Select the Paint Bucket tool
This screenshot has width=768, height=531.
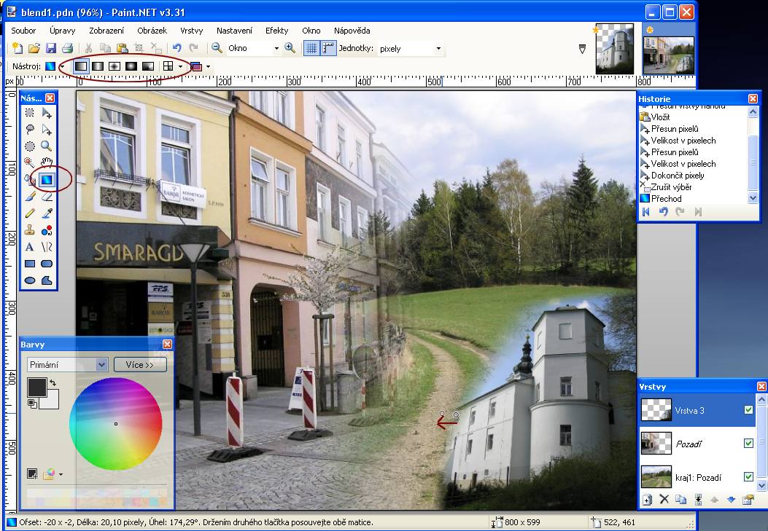tap(29, 179)
